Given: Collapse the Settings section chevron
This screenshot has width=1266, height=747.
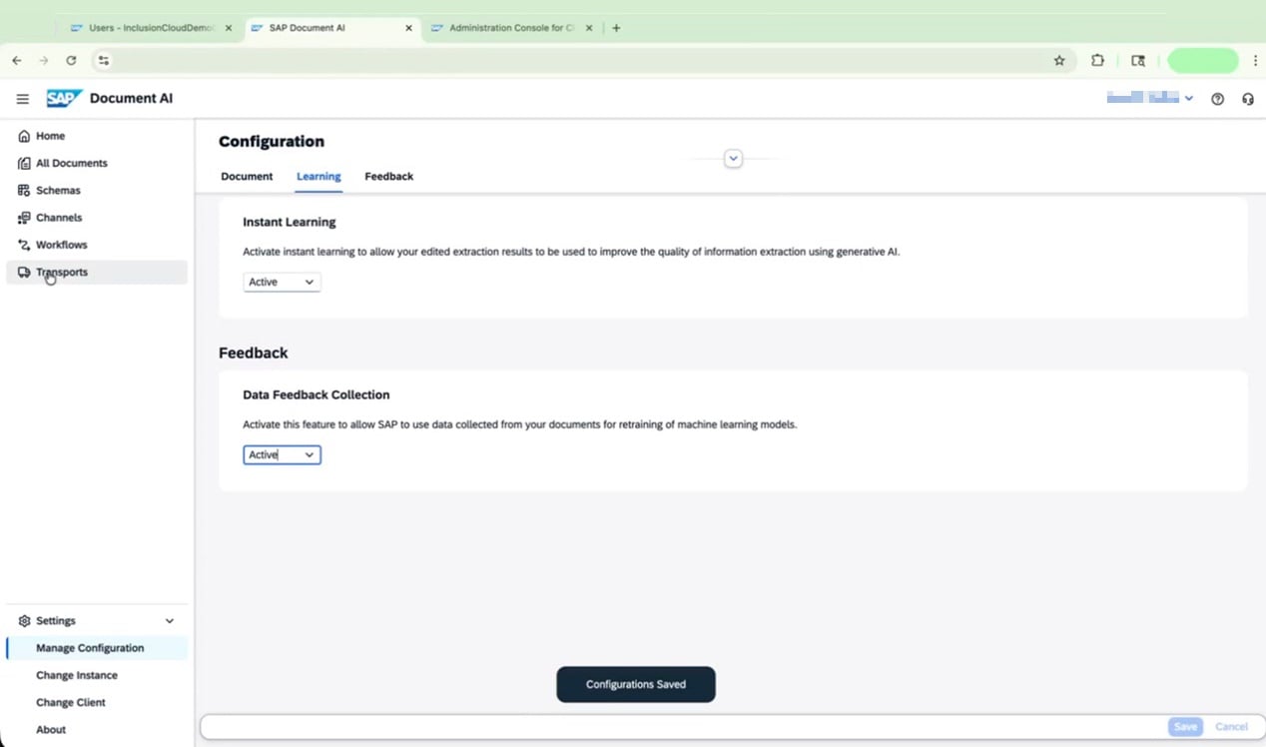Looking at the screenshot, I should tap(170, 621).
